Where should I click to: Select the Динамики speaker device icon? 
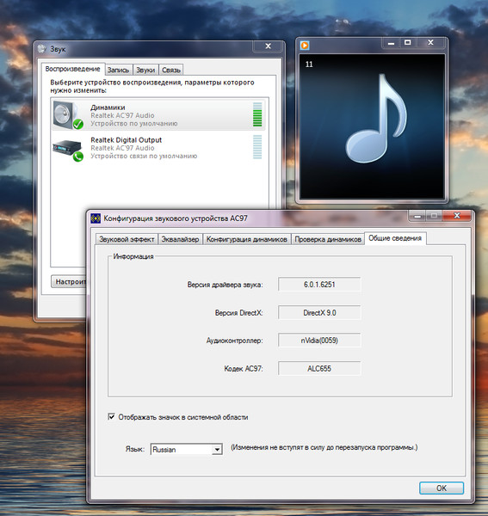click(x=68, y=115)
